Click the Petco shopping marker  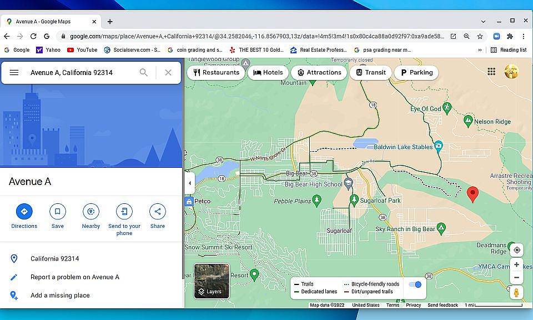(x=189, y=201)
